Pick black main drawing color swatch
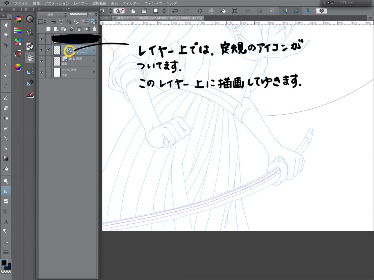The image size is (374, 280). coord(4,262)
